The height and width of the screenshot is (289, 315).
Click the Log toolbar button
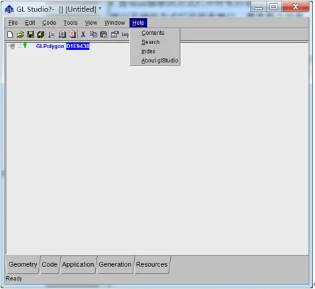(x=125, y=35)
